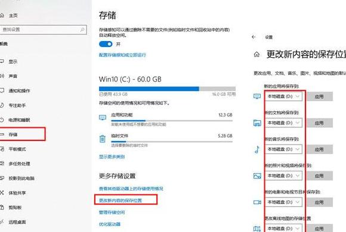Screen dimensions: 346x232
Task: Click 显示更多类别 link
Action: [112, 156]
